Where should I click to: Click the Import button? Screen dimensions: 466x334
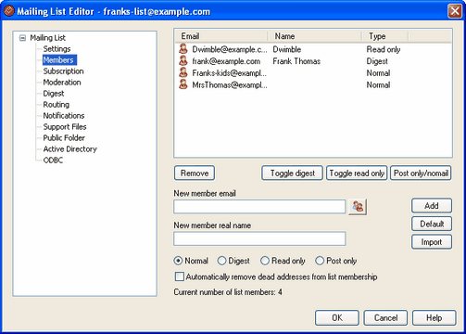click(x=432, y=242)
